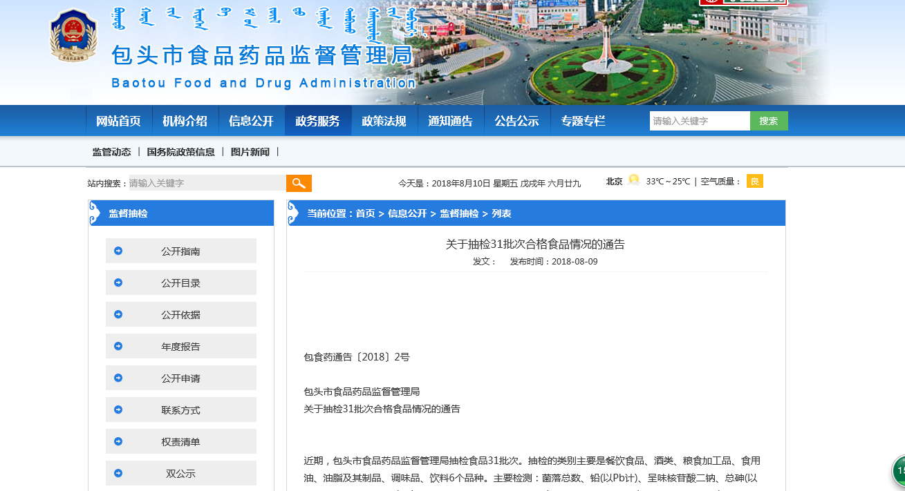Click the national emblem logo in header
905x491 pixels.
(x=74, y=36)
